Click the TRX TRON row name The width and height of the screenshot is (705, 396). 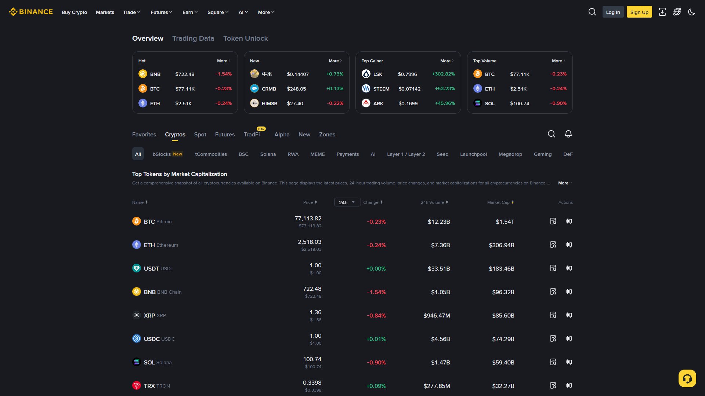[157, 386]
